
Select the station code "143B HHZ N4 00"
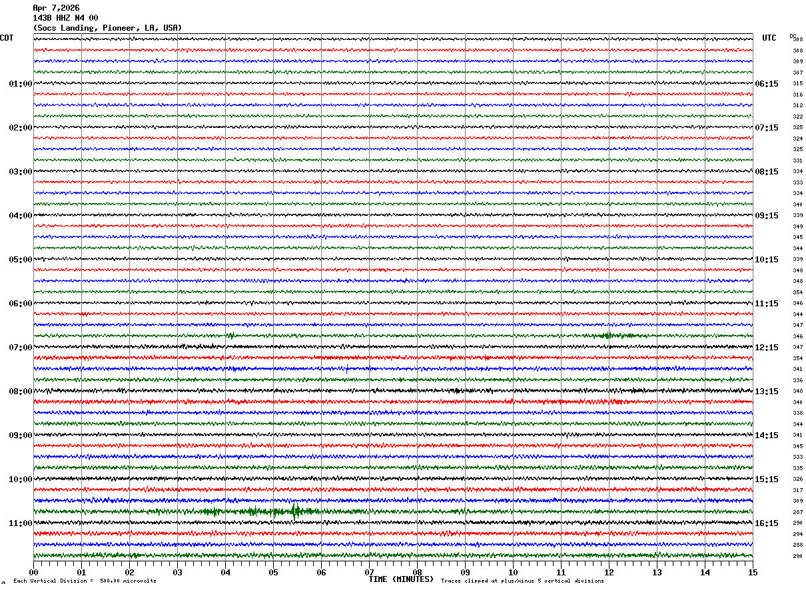pos(65,18)
